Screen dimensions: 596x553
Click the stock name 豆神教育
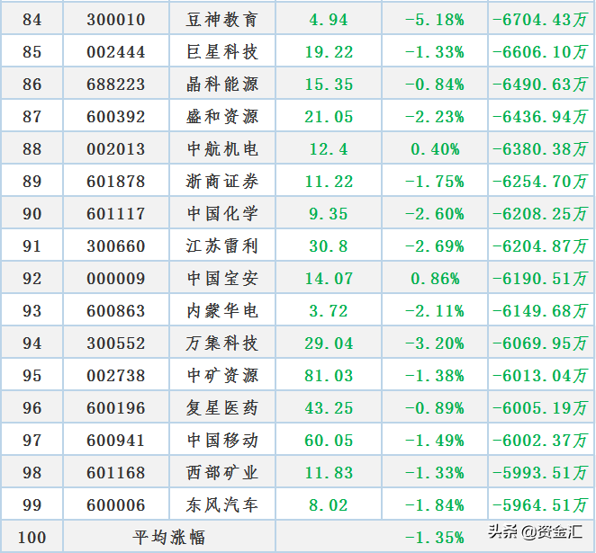point(222,20)
